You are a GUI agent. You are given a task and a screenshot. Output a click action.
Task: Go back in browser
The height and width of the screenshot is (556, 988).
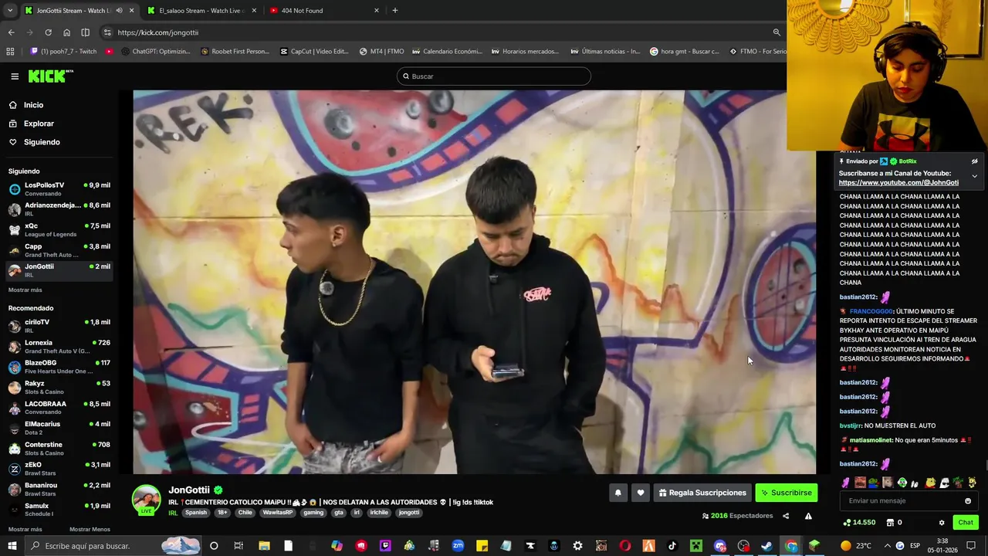tap(11, 32)
